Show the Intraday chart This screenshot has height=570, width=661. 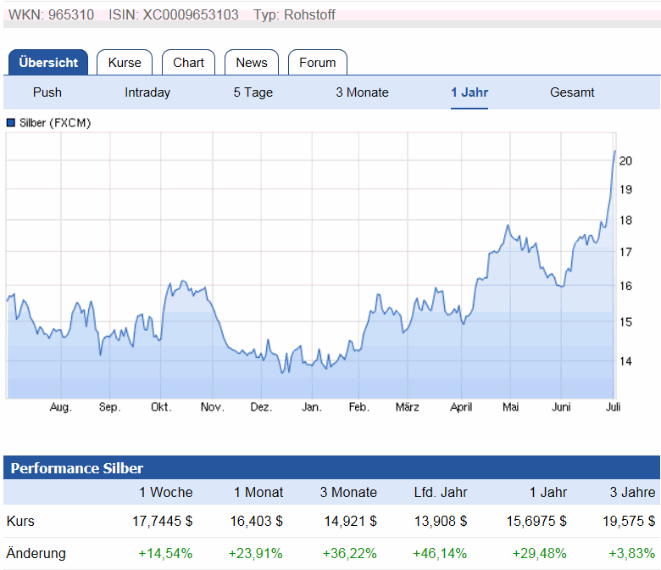tap(147, 92)
